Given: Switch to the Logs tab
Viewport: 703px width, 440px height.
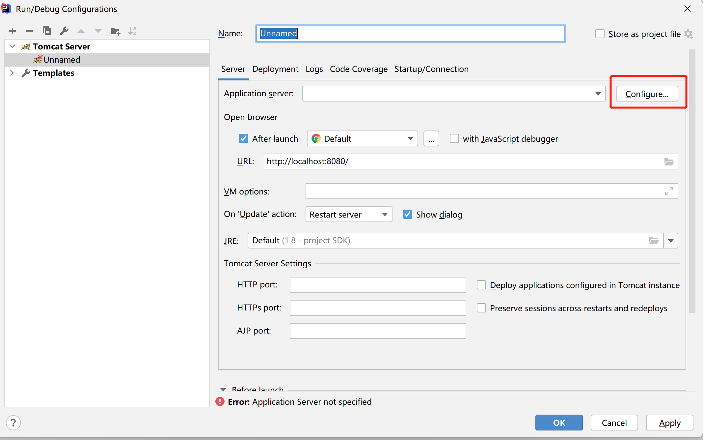Looking at the screenshot, I should [314, 69].
